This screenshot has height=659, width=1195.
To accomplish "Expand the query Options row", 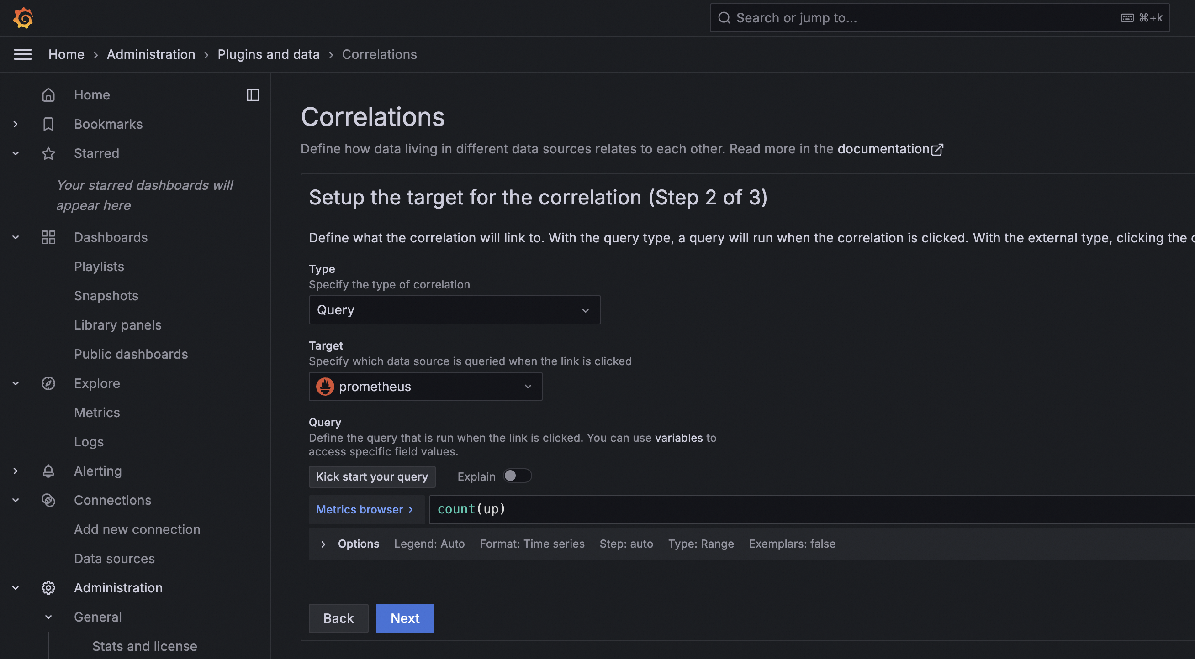I will click(323, 544).
